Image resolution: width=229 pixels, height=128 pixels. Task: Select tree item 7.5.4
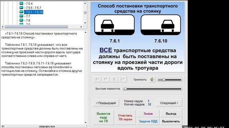[29, 4]
